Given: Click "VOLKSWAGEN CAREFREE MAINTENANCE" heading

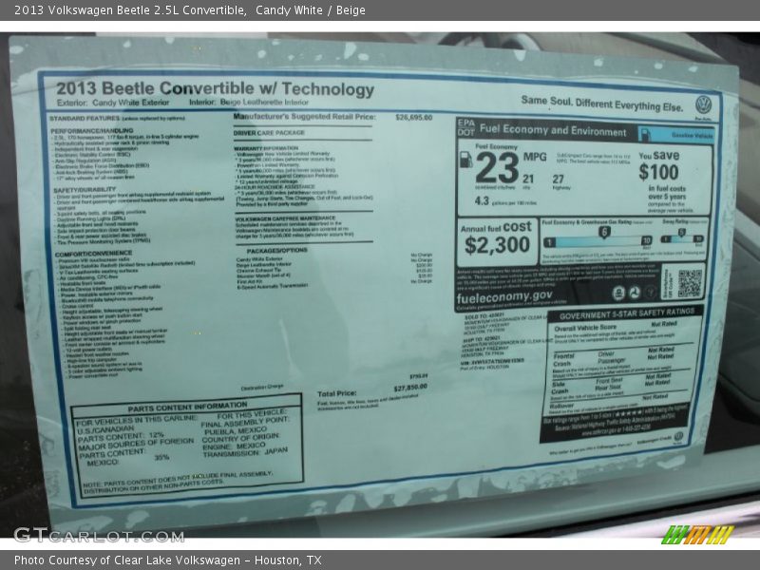Looking at the screenshot, I should click(285, 218).
